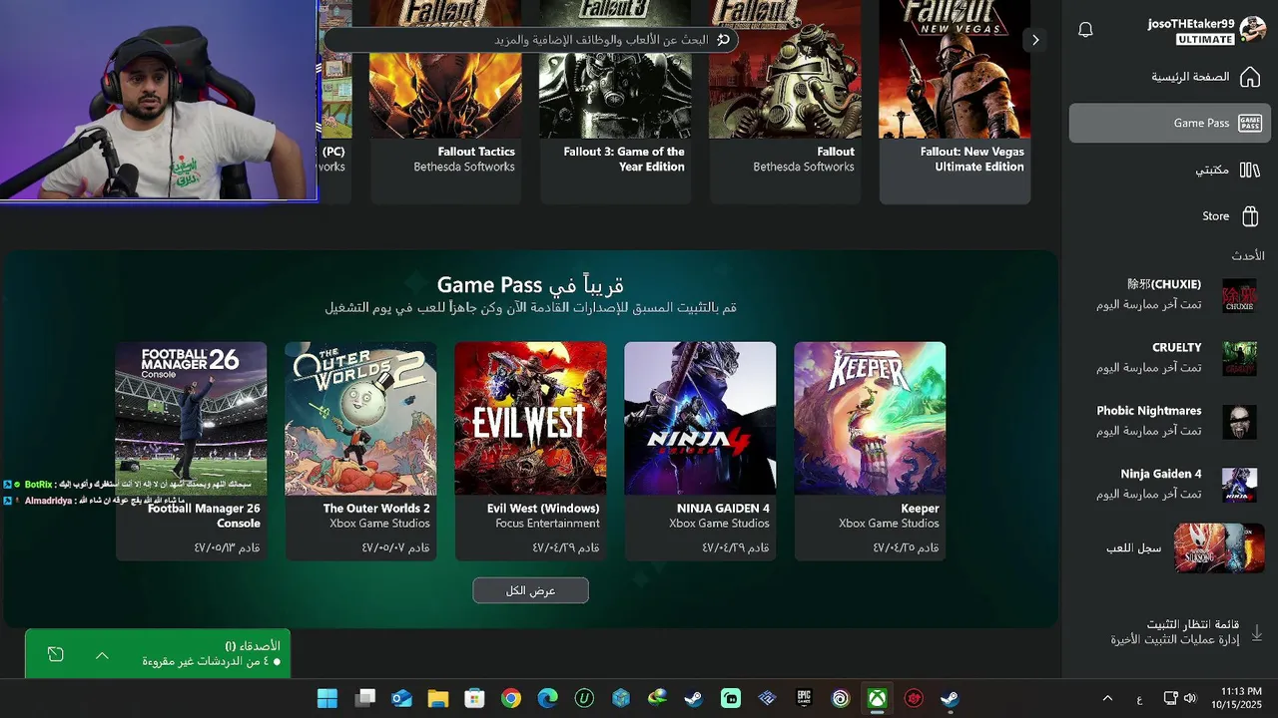1278x718 pixels.
Task: Open Evil West (Windows) card
Action: coord(530,451)
